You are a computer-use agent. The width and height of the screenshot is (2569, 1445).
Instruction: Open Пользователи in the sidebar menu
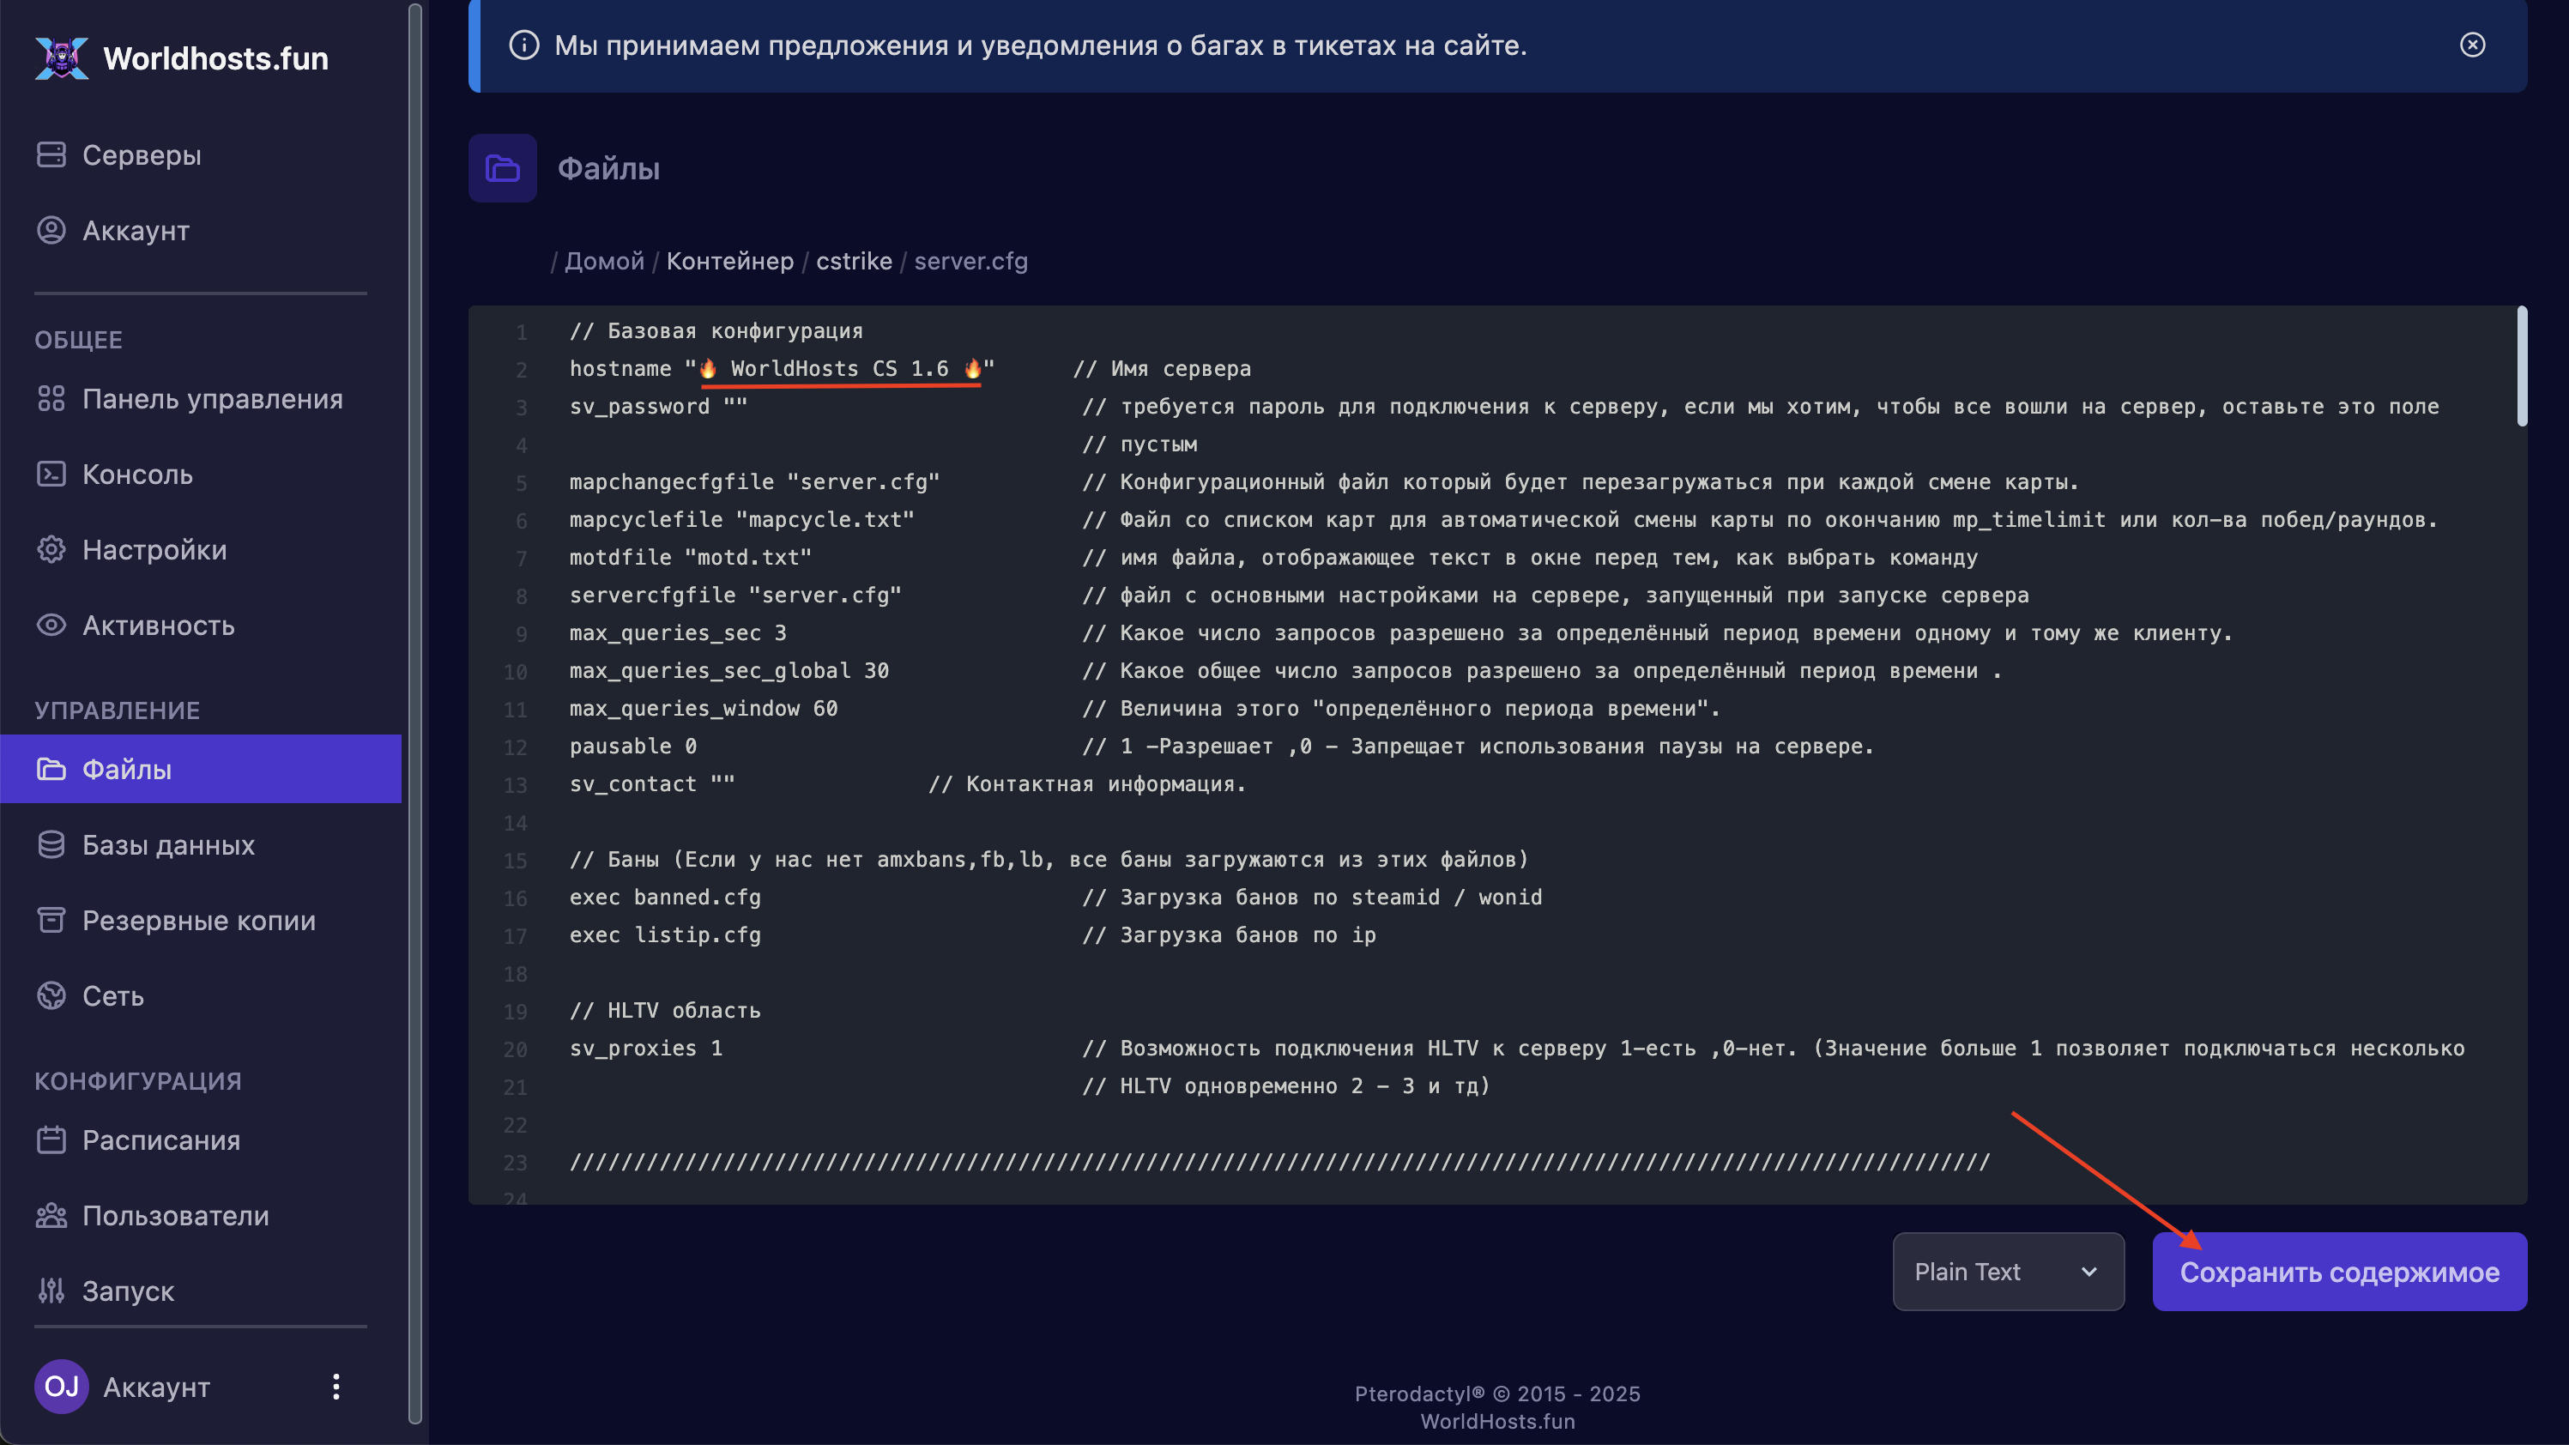tap(176, 1216)
